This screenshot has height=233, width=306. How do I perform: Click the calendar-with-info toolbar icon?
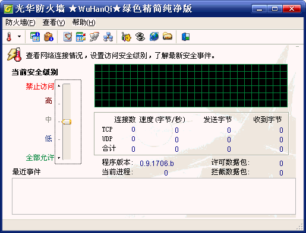pyautogui.click(x=35, y=37)
